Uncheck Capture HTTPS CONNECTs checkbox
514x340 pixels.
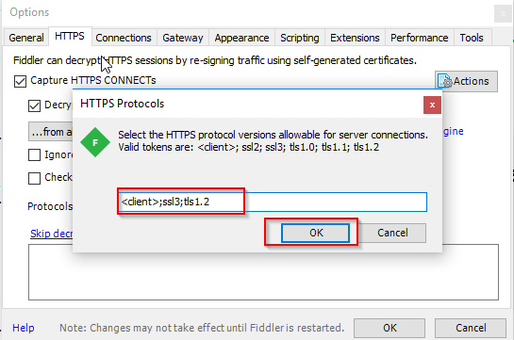click(20, 81)
